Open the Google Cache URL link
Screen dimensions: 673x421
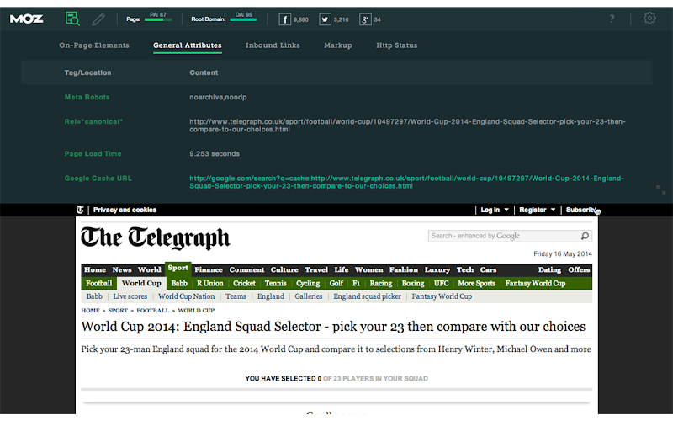(406, 182)
